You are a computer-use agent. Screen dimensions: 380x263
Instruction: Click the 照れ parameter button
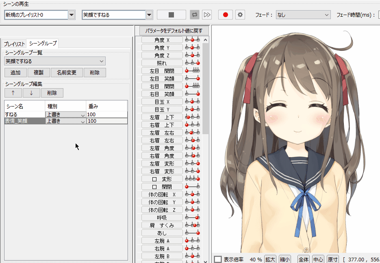pos(162,63)
